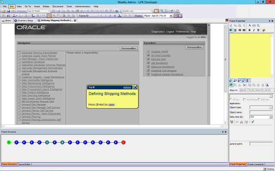Click the iSupplier Portal favorite

click(x=159, y=52)
